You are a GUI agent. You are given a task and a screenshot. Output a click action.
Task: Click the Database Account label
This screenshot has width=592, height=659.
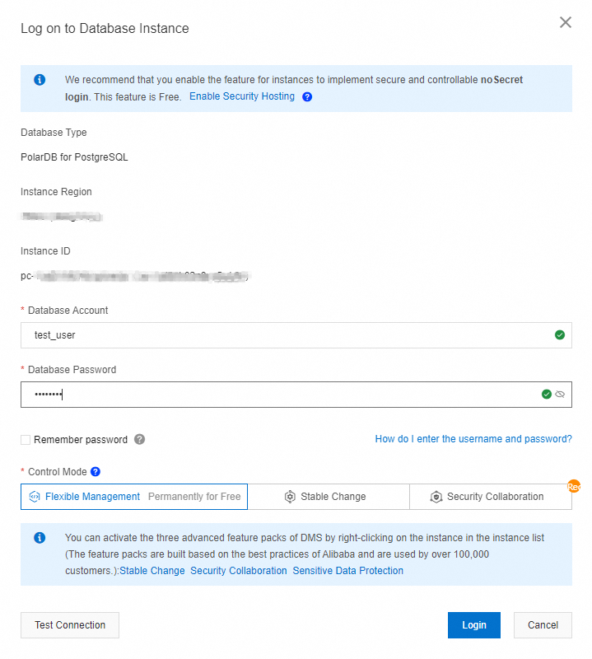[68, 311]
